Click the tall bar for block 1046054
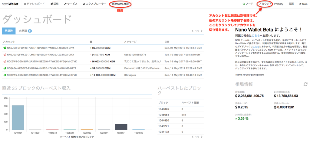This screenshot has width=310, height=147. 18,118
